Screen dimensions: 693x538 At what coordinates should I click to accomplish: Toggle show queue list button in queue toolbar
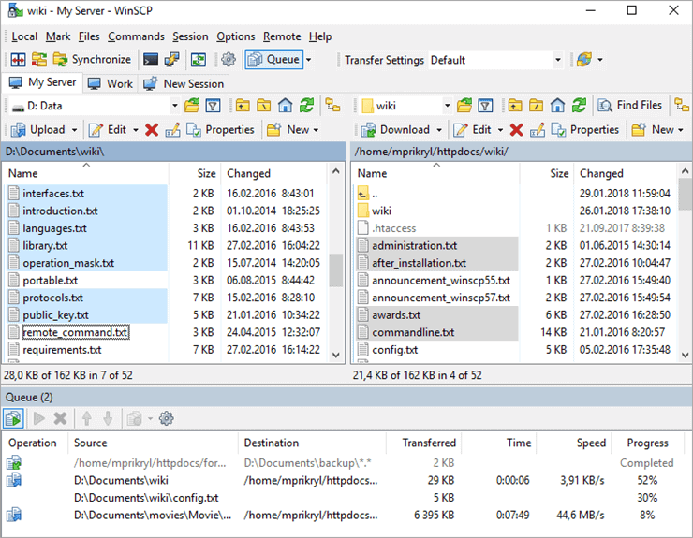[14, 418]
